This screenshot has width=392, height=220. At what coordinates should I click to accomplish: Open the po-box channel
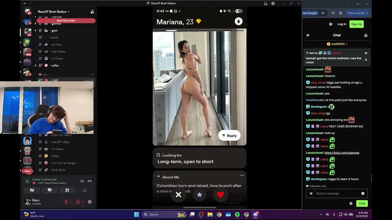(66, 45)
